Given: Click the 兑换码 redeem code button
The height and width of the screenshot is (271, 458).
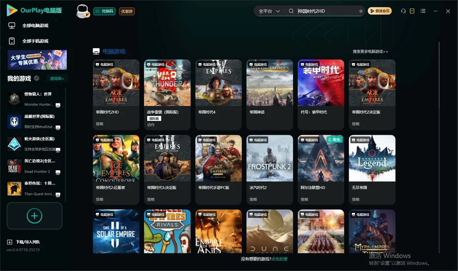Looking at the screenshot, I should [x=104, y=11].
